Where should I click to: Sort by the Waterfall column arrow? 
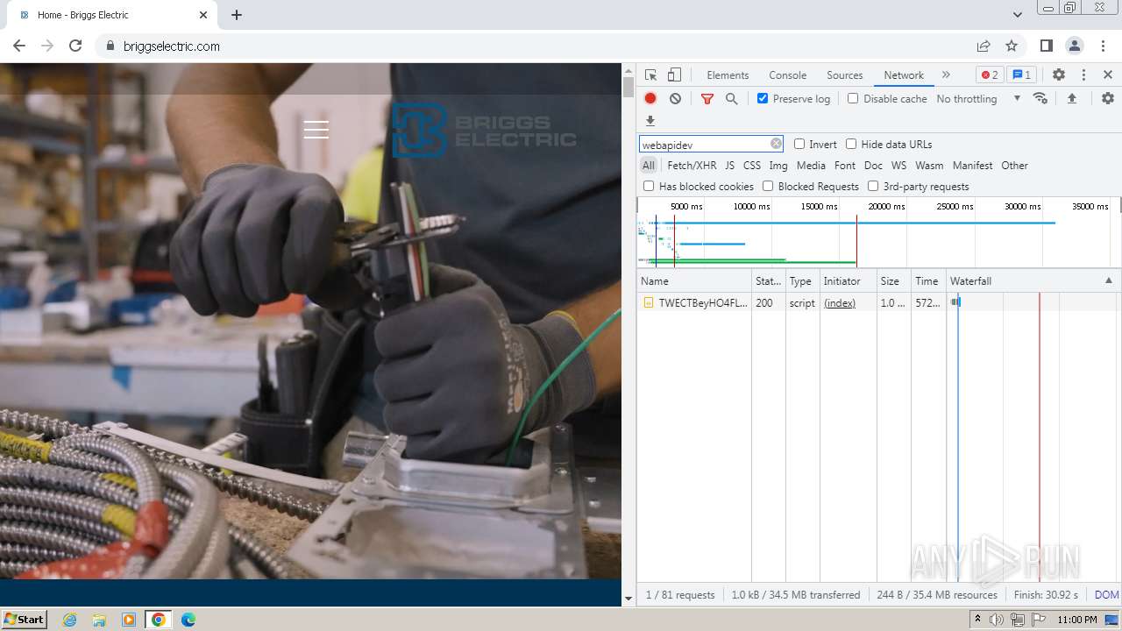coord(1108,280)
